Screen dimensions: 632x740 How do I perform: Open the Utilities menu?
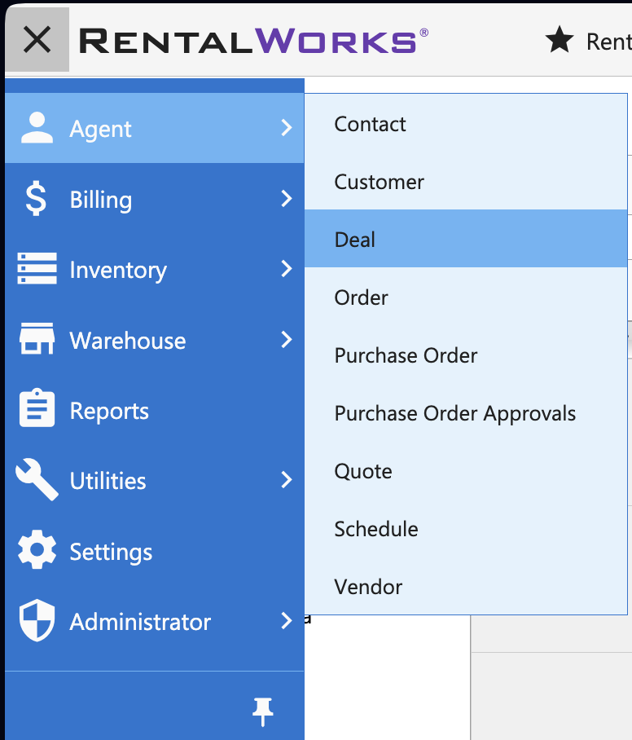[155, 480]
